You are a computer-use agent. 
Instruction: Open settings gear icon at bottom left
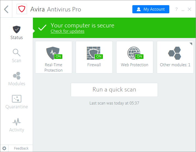pos(4,148)
